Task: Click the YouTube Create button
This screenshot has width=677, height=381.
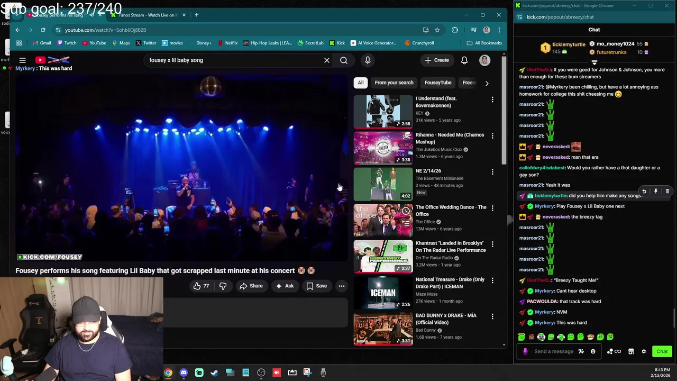Action: point(437,60)
